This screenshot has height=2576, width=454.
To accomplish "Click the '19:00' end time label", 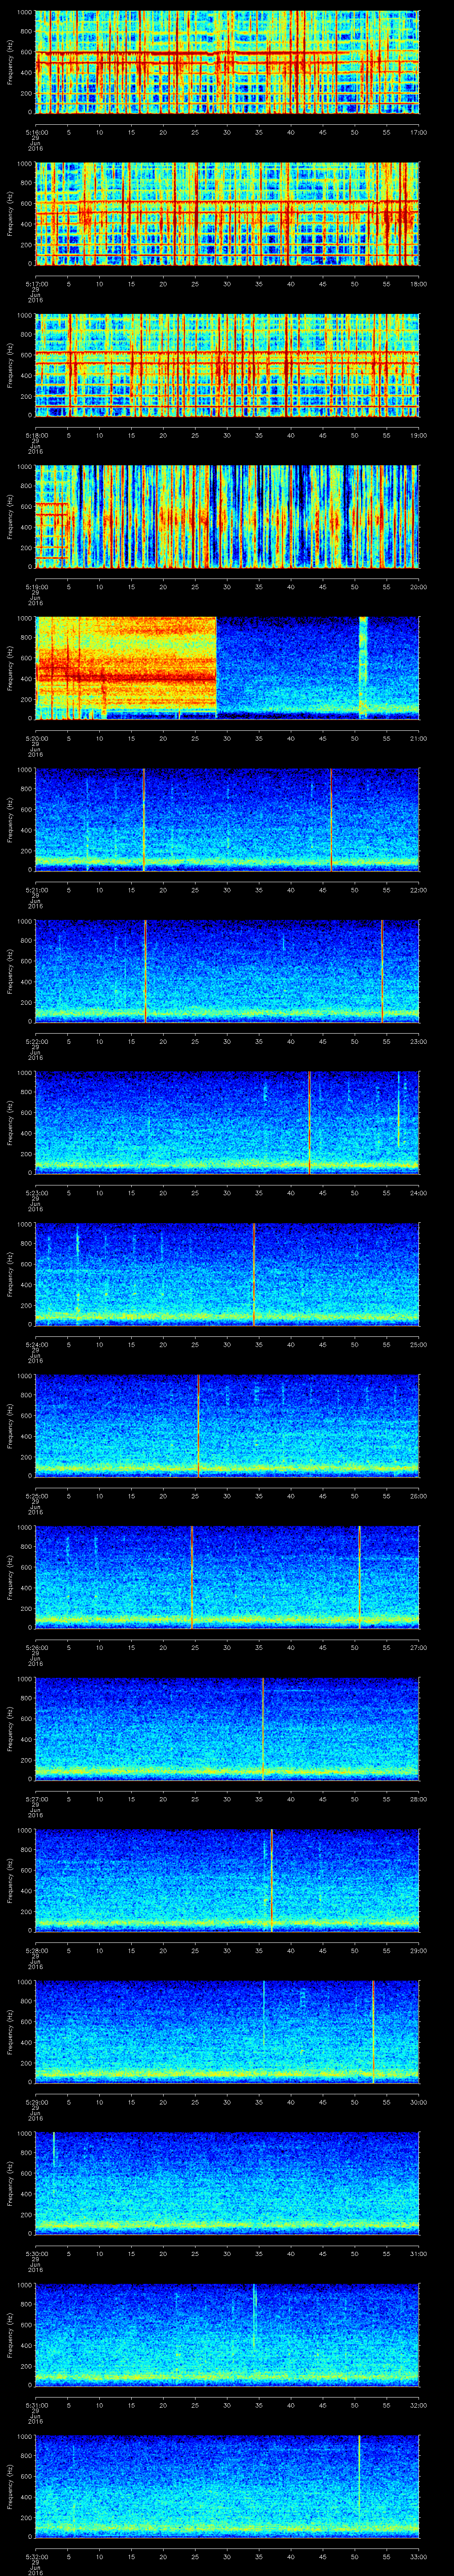I will (x=419, y=435).
